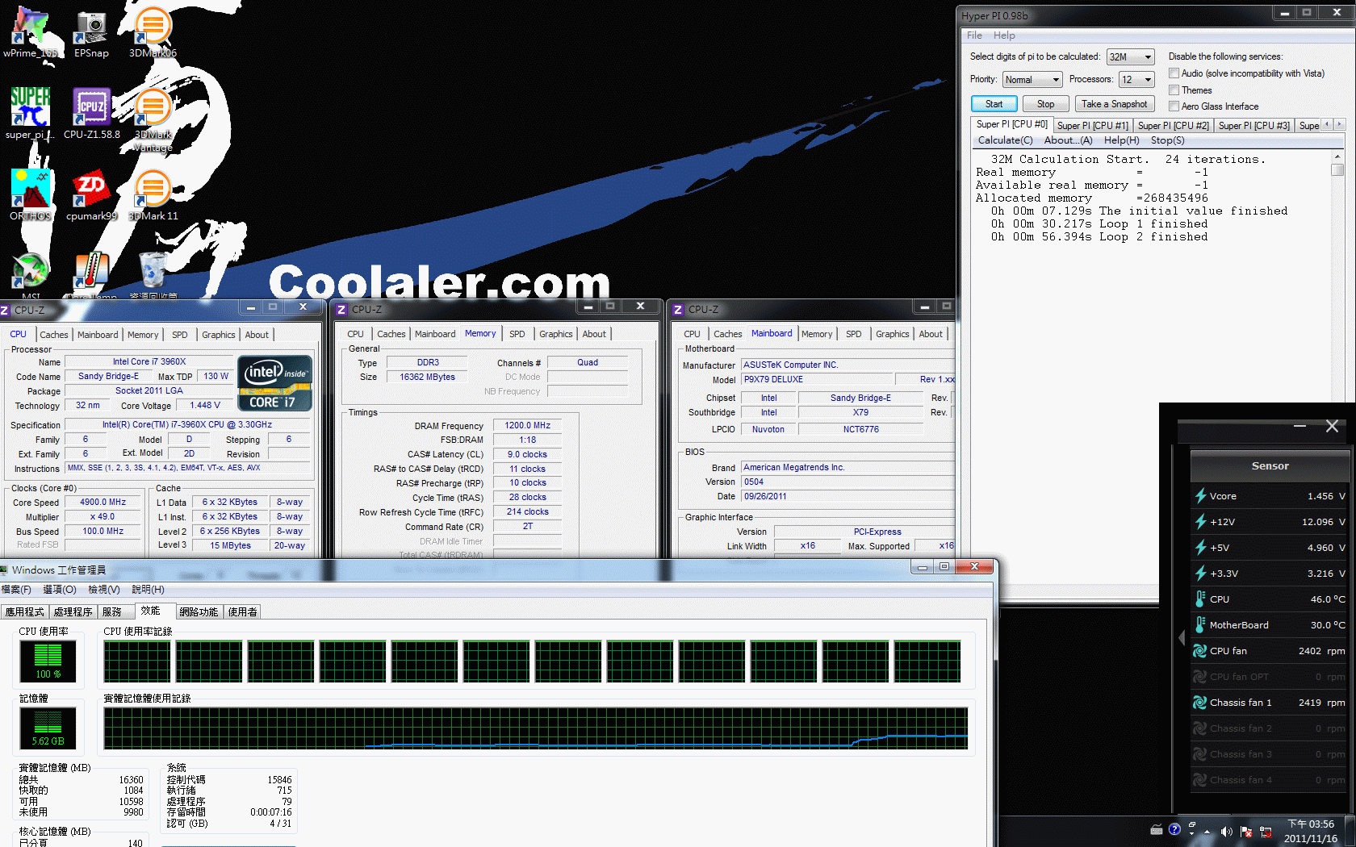This screenshot has width=1356, height=847.
Task: Open the Help menu in Hyper PI
Action: (1004, 35)
